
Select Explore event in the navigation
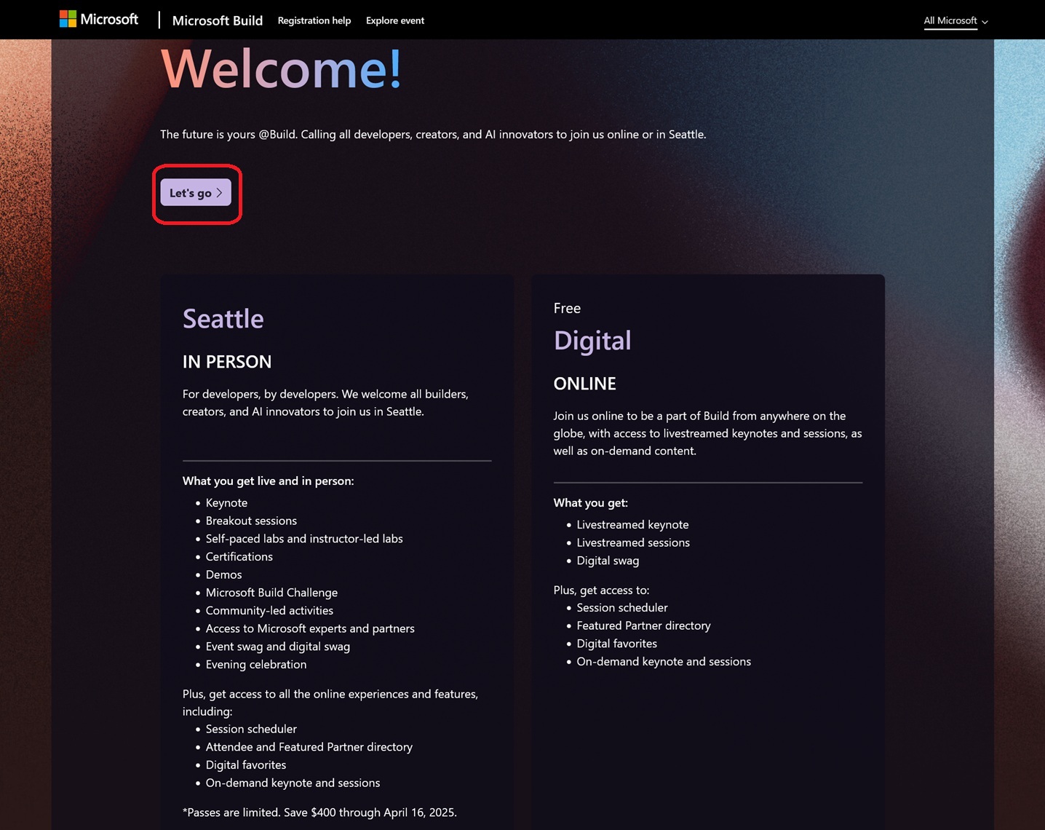[x=394, y=20]
